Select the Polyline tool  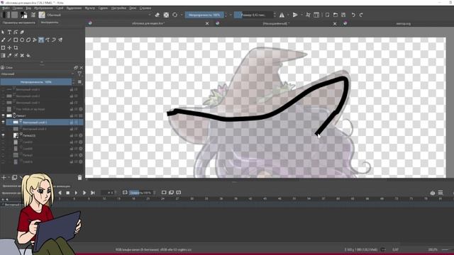click(x=35, y=40)
